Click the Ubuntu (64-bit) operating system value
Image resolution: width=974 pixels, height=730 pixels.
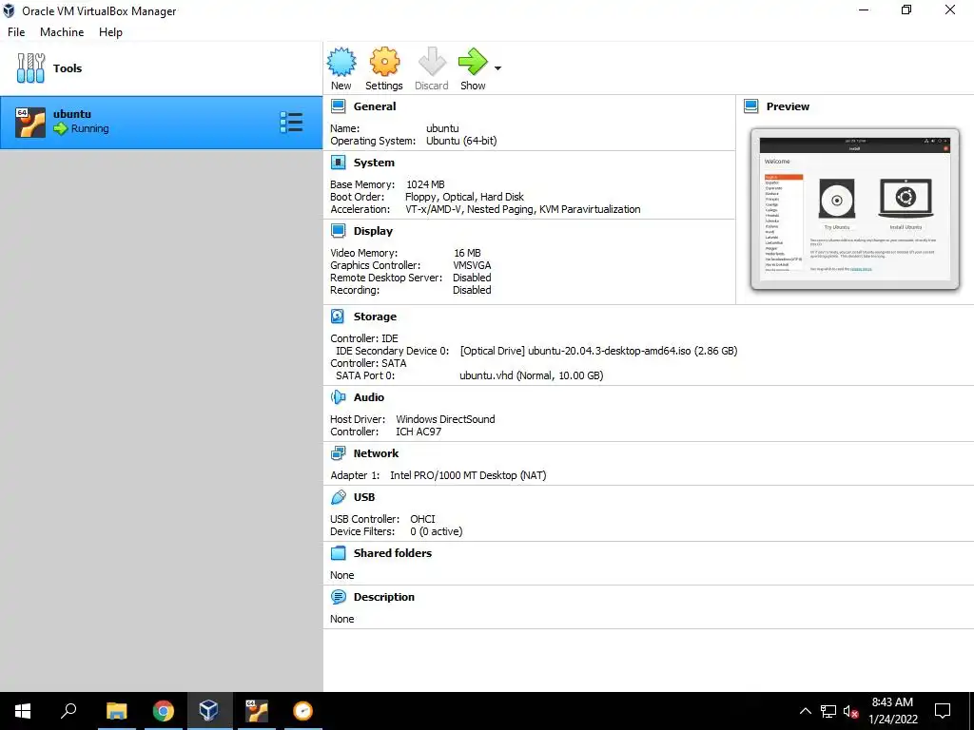coord(461,141)
